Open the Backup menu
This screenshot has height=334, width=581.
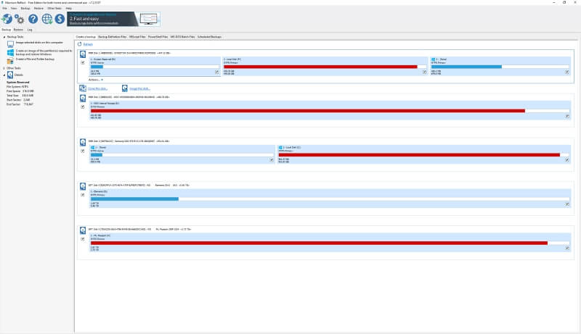(25, 8)
